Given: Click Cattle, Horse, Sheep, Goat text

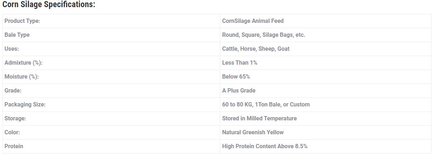Looking at the screenshot, I should [x=256, y=49].
